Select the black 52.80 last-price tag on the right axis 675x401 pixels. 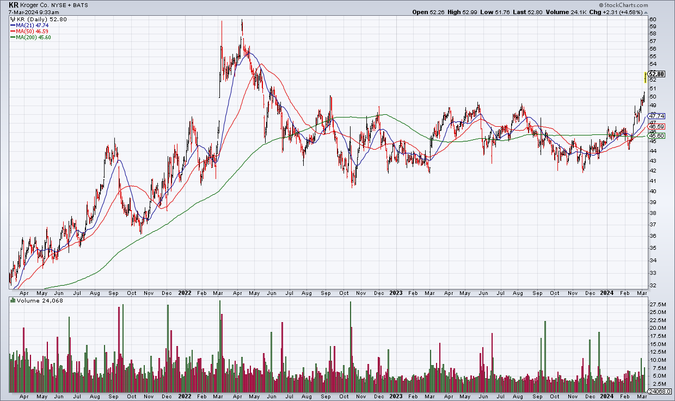click(657, 74)
